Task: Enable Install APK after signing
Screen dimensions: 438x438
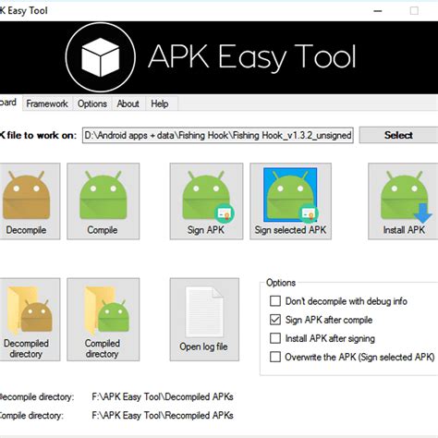Action: point(275,338)
